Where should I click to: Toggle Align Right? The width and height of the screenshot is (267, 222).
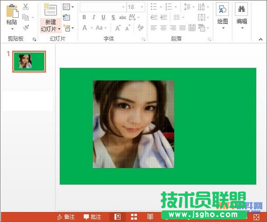(x=173, y=28)
